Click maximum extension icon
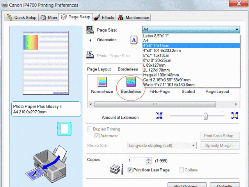The image size is (249, 187). pyautogui.click(x=235, y=116)
